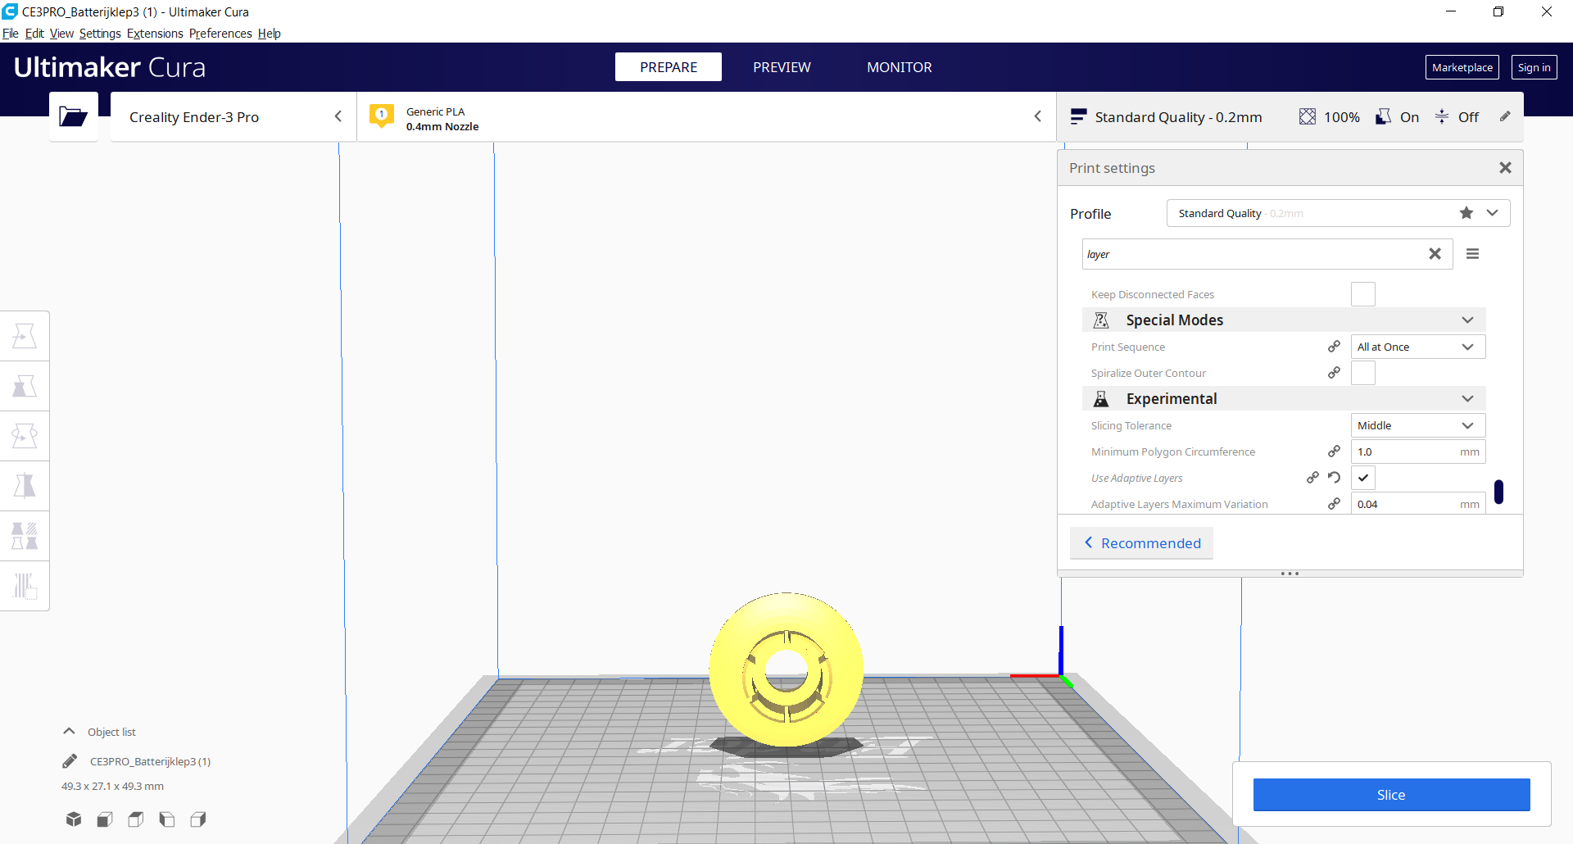The image size is (1573, 844).
Task: Switch to front view cube icon
Action: [x=105, y=819]
